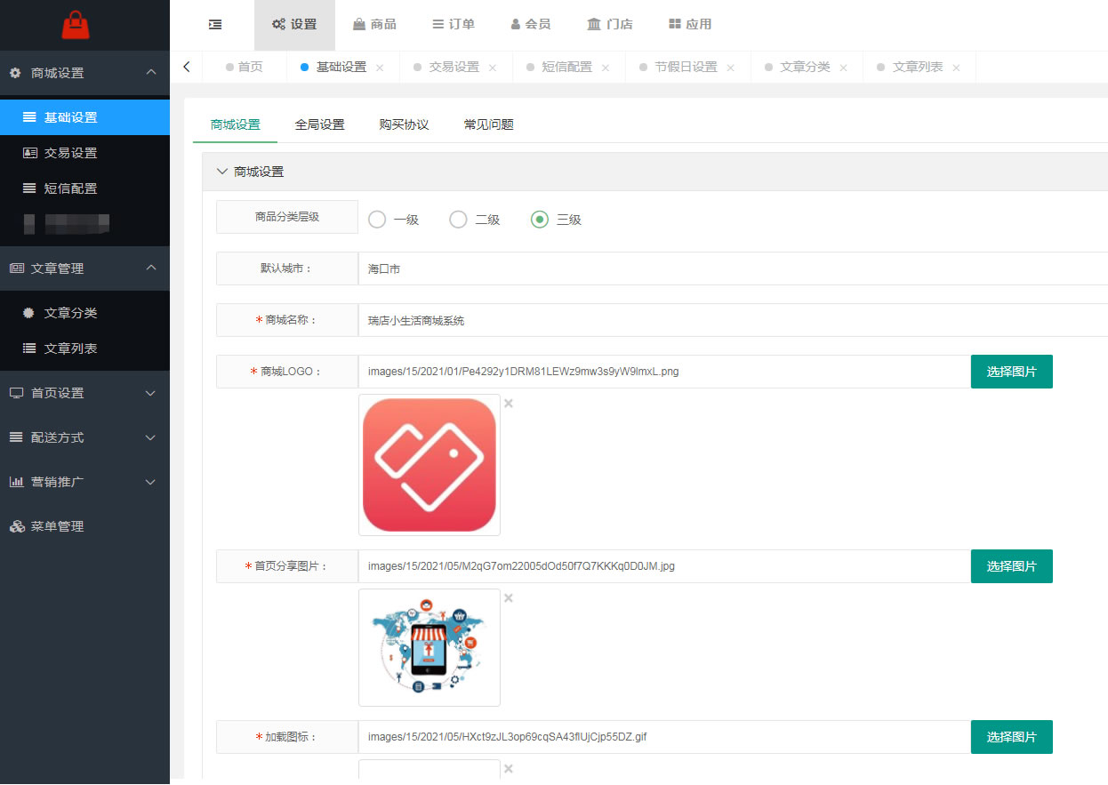The image size is (1108, 785).
Task: Switch to the 文章列表 page tab
Action: [x=918, y=67]
